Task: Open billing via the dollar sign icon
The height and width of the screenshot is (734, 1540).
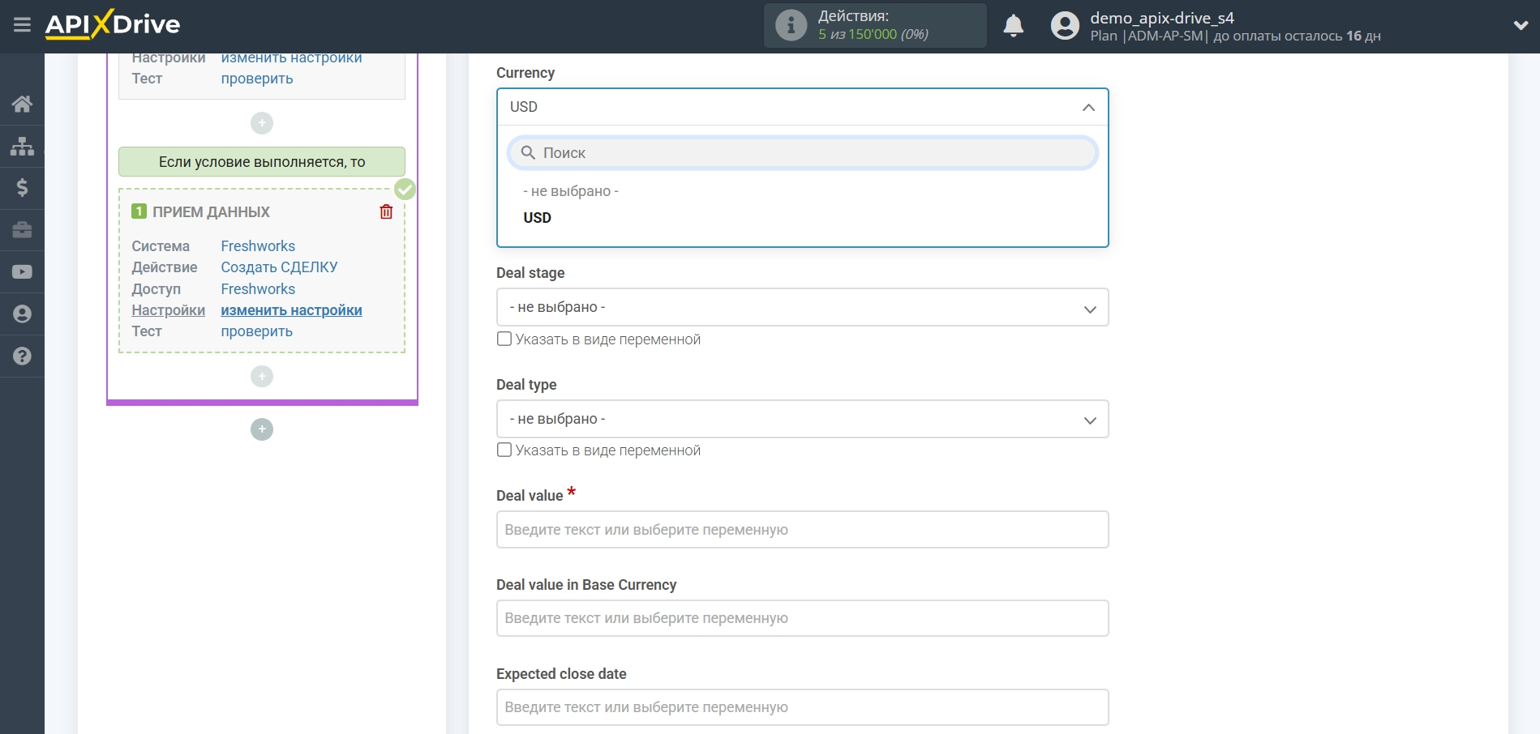Action: pyautogui.click(x=22, y=188)
